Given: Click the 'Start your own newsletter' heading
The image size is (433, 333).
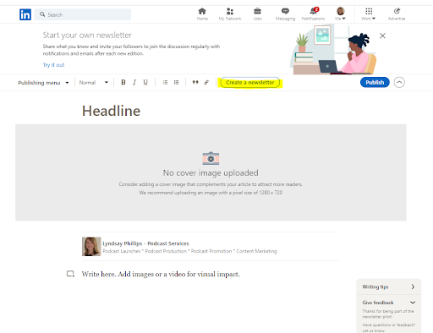Looking at the screenshot, I should pos(87,35).
